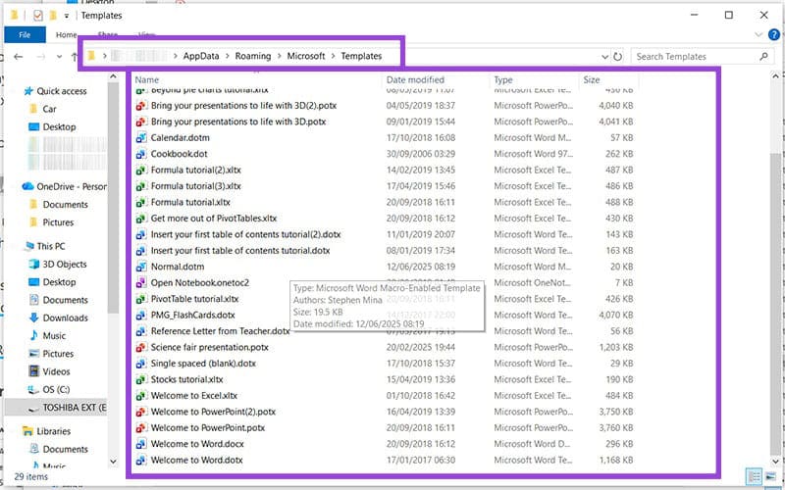Open This PC in navigation pane
This screenshot has height=490, width=785.
[x=51, y=246]
